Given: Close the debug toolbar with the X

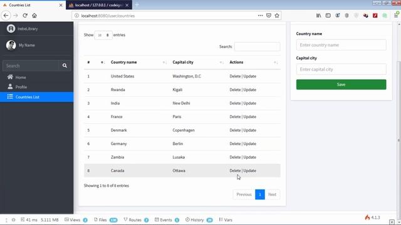Looking at the screenshot, I should point(392,222).
